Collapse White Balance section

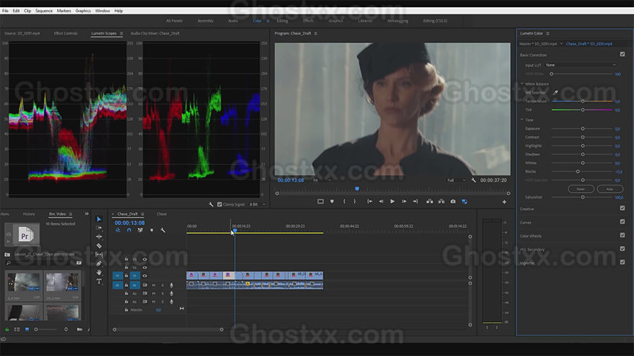click(x=522, y=83)
